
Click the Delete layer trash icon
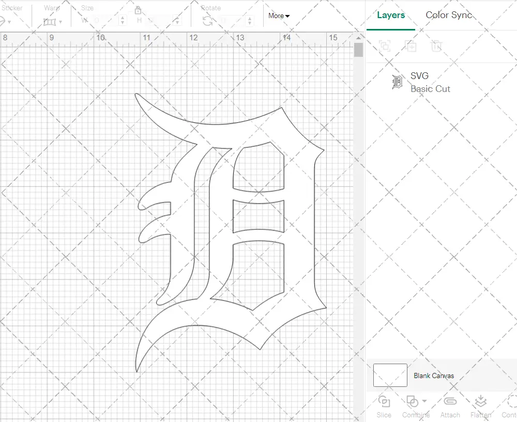pos(436,46)
